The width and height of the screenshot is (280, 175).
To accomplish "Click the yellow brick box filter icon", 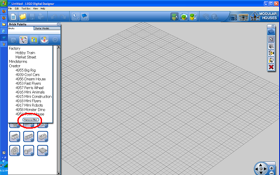I will pos(34,40).
